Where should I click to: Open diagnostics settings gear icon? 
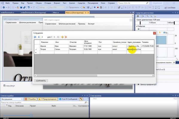(138, 16)
